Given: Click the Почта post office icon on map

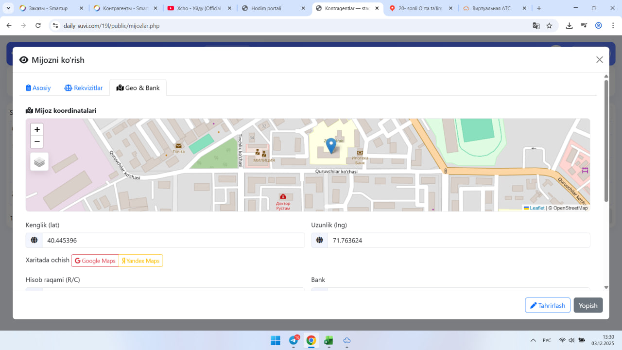Looking at the screenshot, I should click(x=178, y=145).
